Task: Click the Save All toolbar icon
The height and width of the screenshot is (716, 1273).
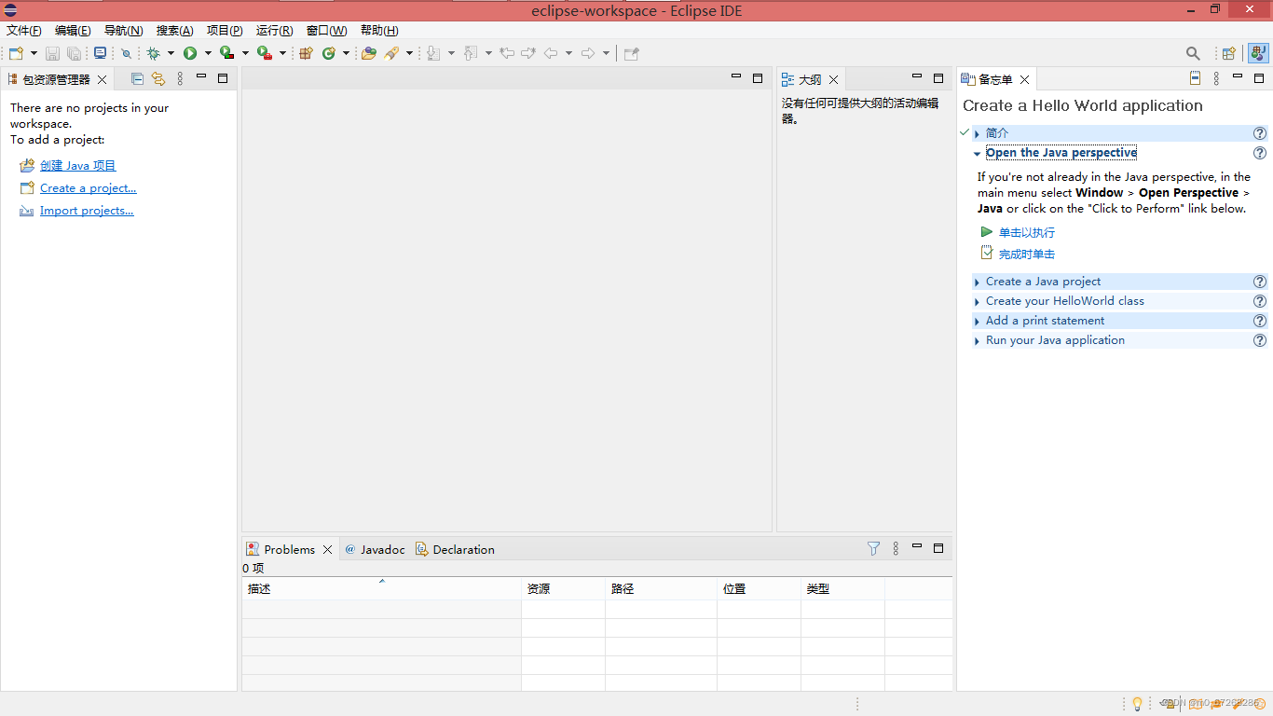Action: tap(74, 53)
